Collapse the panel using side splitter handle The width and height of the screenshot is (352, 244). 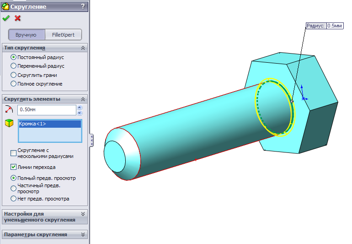(91, 141)
